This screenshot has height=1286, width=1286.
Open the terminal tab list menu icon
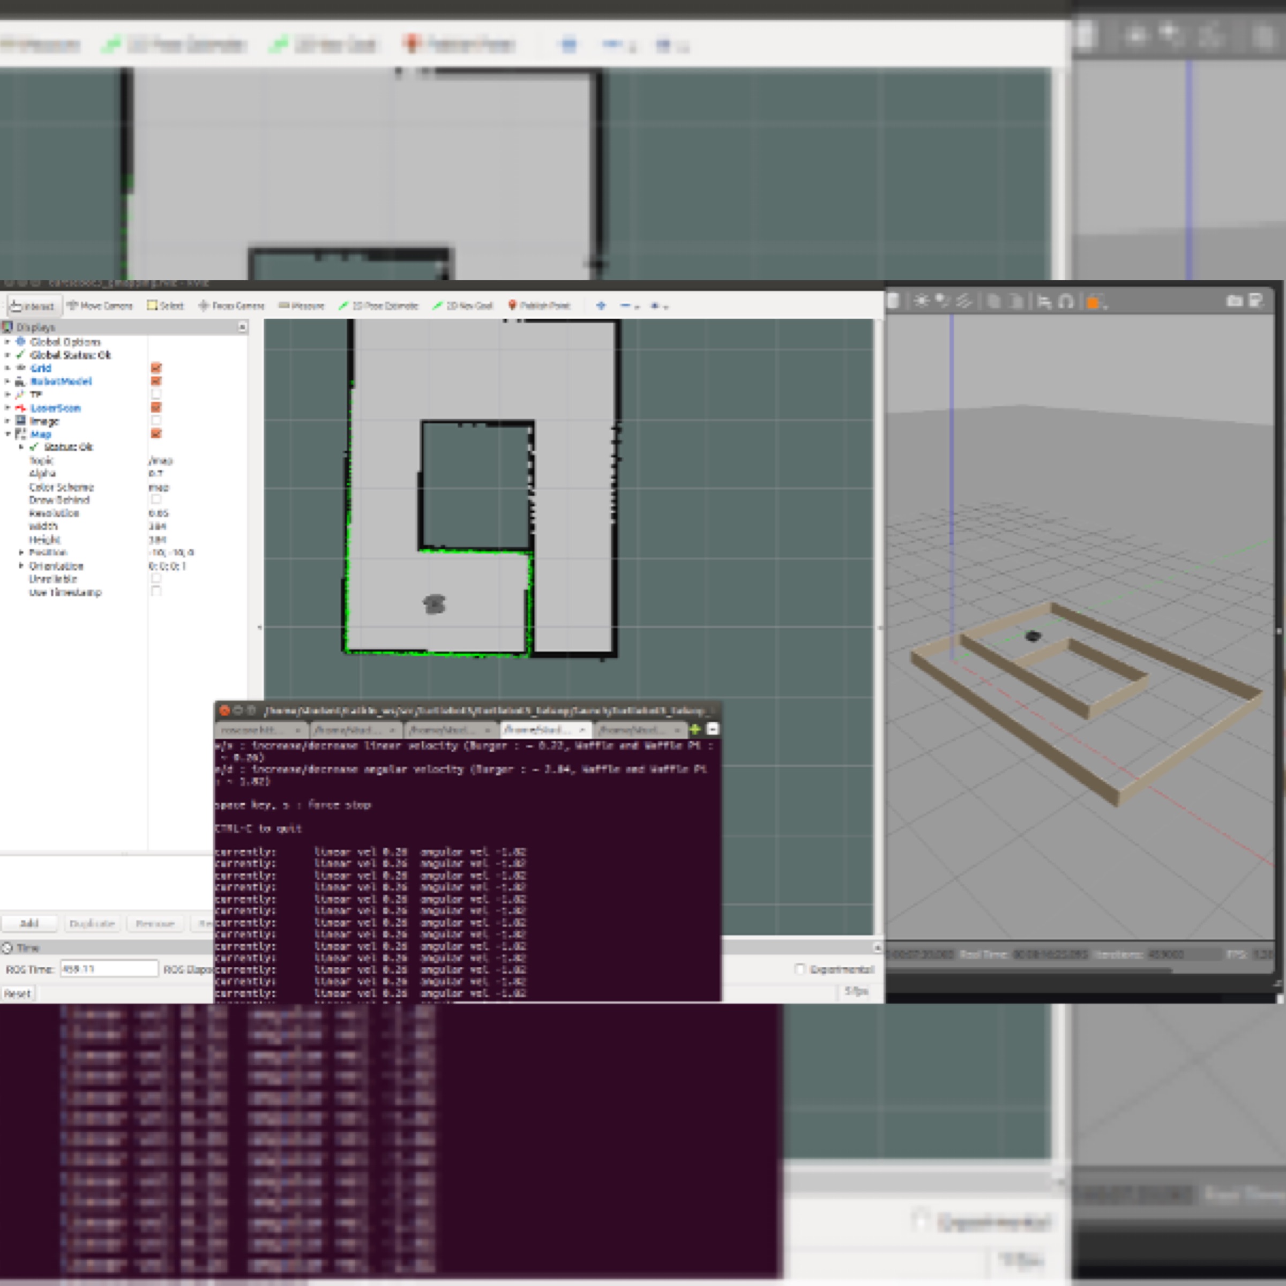712,729
